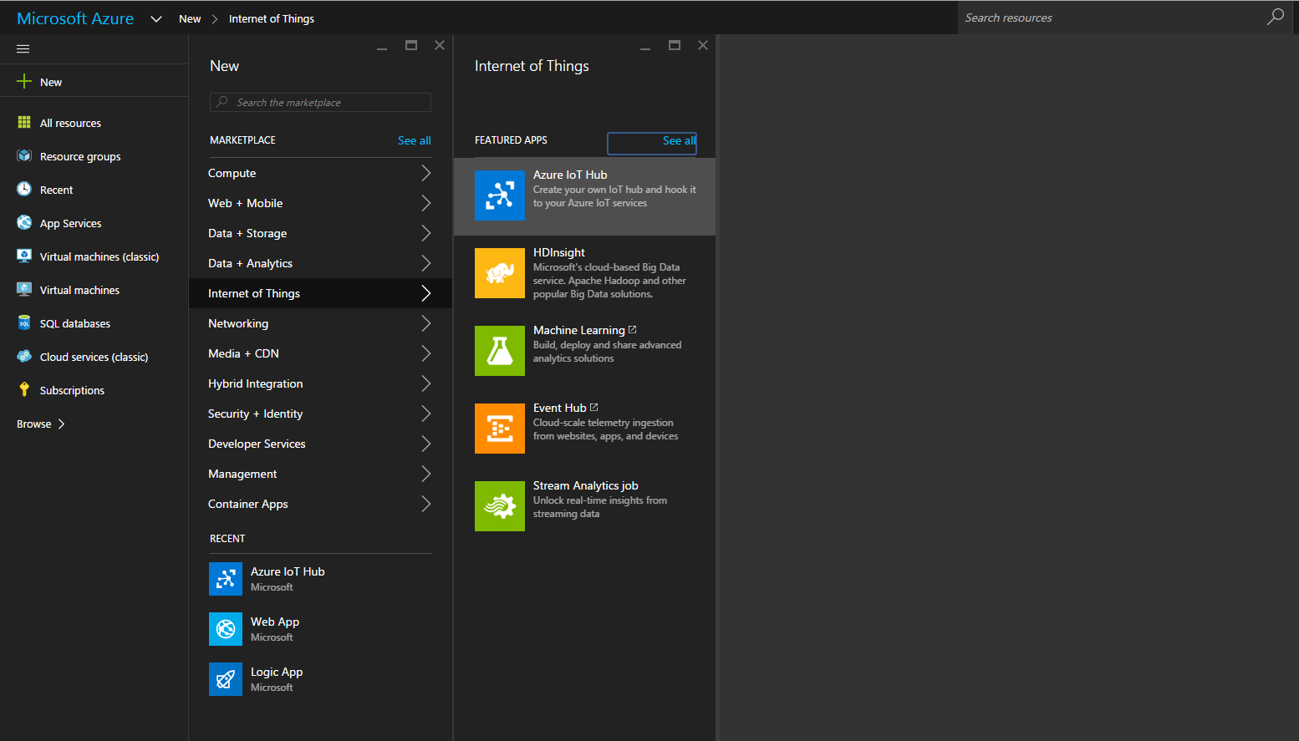
Task: Click All resources sidebar label
Action: (x=70, y=123)
